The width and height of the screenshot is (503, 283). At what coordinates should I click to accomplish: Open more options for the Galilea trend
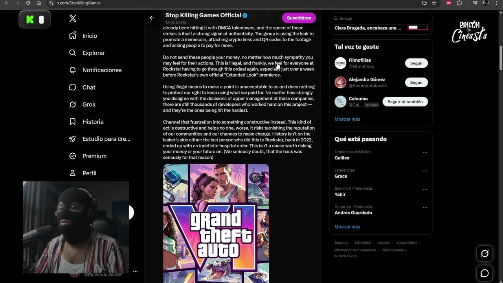[425, 153]
